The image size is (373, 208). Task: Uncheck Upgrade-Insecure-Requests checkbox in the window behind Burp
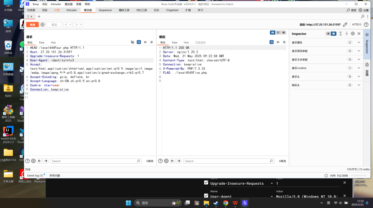coord(206,183)
